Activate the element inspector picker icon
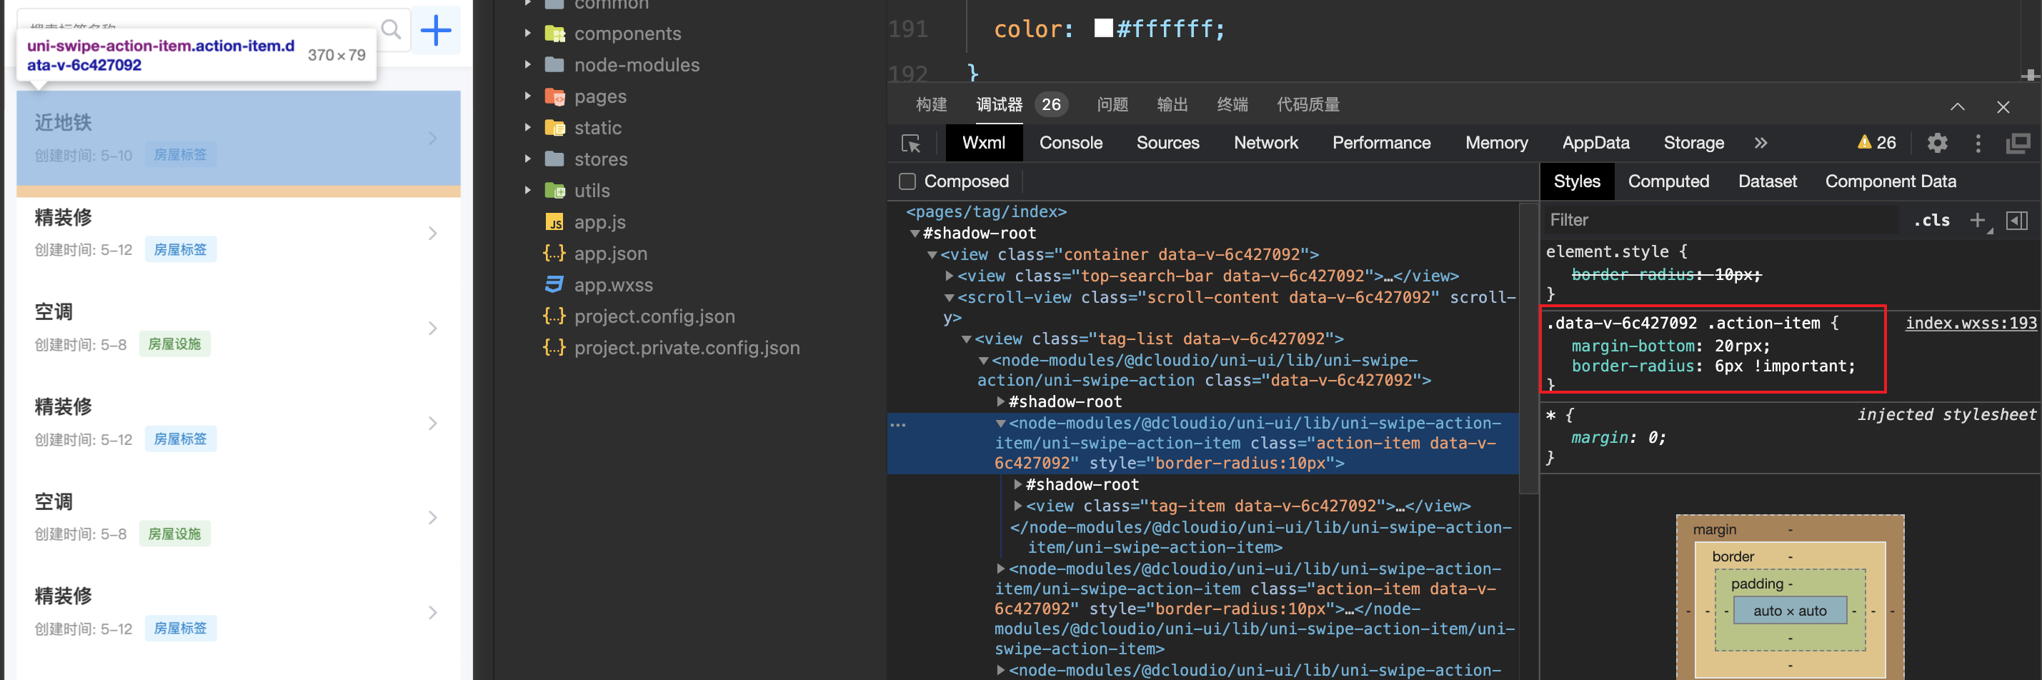Image resolution: width=2042 pixels, height=680 pixels. [911, 144]
